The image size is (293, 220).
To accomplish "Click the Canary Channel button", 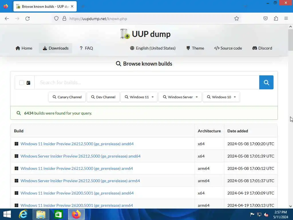I will [x=67, y=97].
